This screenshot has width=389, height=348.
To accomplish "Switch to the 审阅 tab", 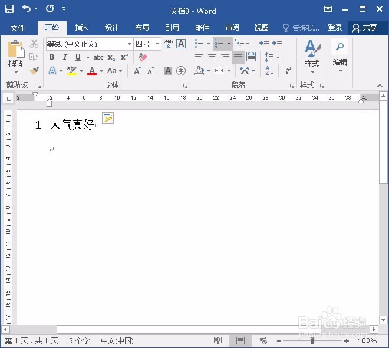I will [x=232, y=28].
